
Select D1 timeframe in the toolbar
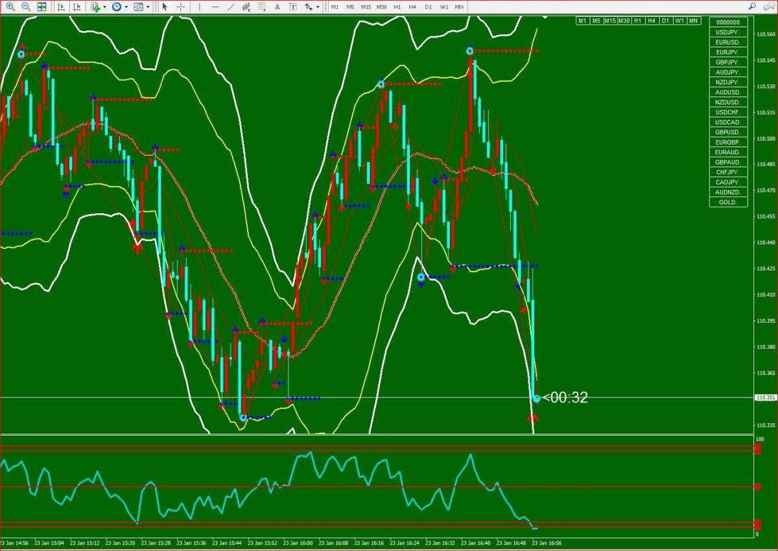pyautogui.click(x=428, y=6)
